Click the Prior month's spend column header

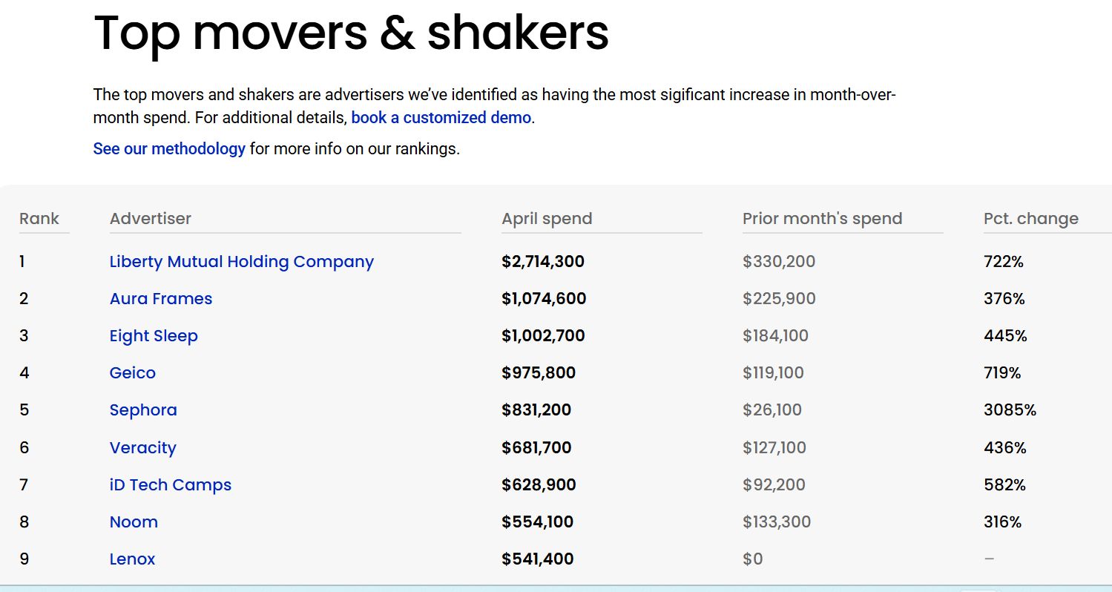[x=822, y=219]
